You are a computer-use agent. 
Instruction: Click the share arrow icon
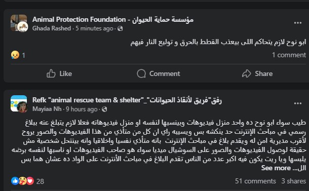click(x=247, y=73)
